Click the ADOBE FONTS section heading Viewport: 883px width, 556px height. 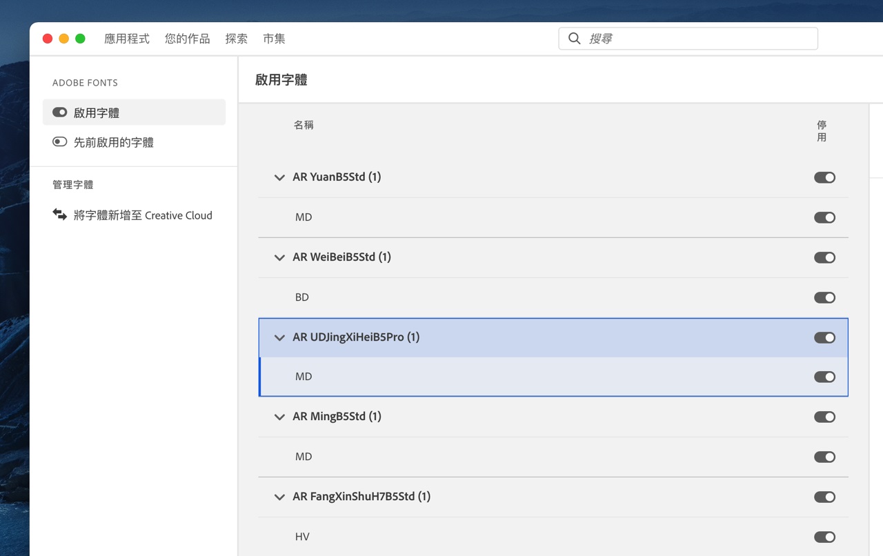tap(85, 83)
